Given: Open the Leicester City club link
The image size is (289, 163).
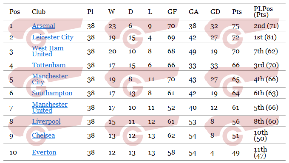Looking at the screenshot, I should click(53, 37).
